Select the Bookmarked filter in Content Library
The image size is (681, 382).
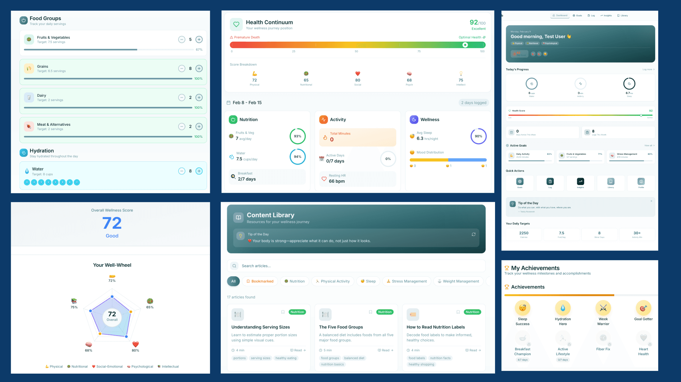[x=260, y=281]
